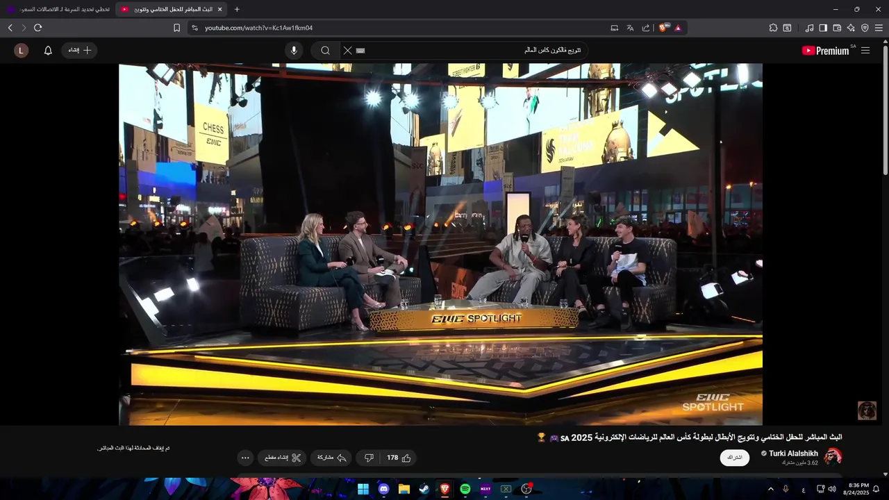This screenshot has height=500, width=889.
Task: Open the taskbar volume control
Action: [x=832, y=489]
